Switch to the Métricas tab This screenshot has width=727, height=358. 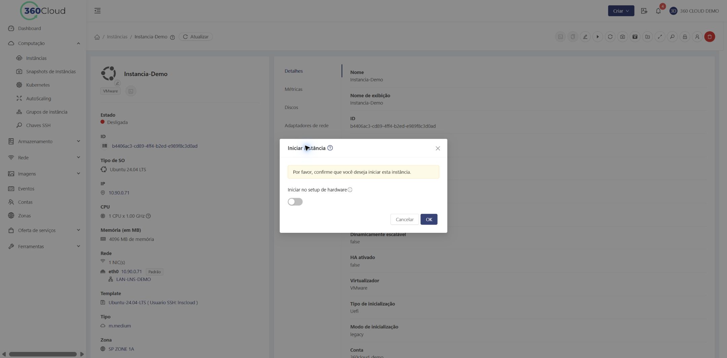(x=293, y=89)
